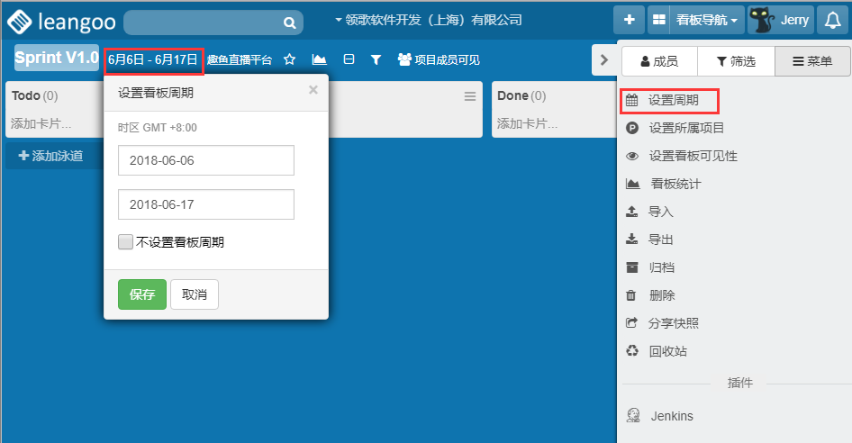Click the star icon to favorite the board

click(289, 59)
